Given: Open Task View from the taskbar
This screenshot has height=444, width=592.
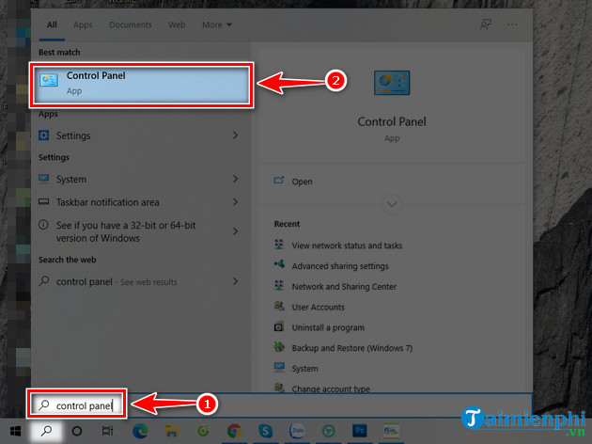Looking at the screenshot, I should point(108,431).
